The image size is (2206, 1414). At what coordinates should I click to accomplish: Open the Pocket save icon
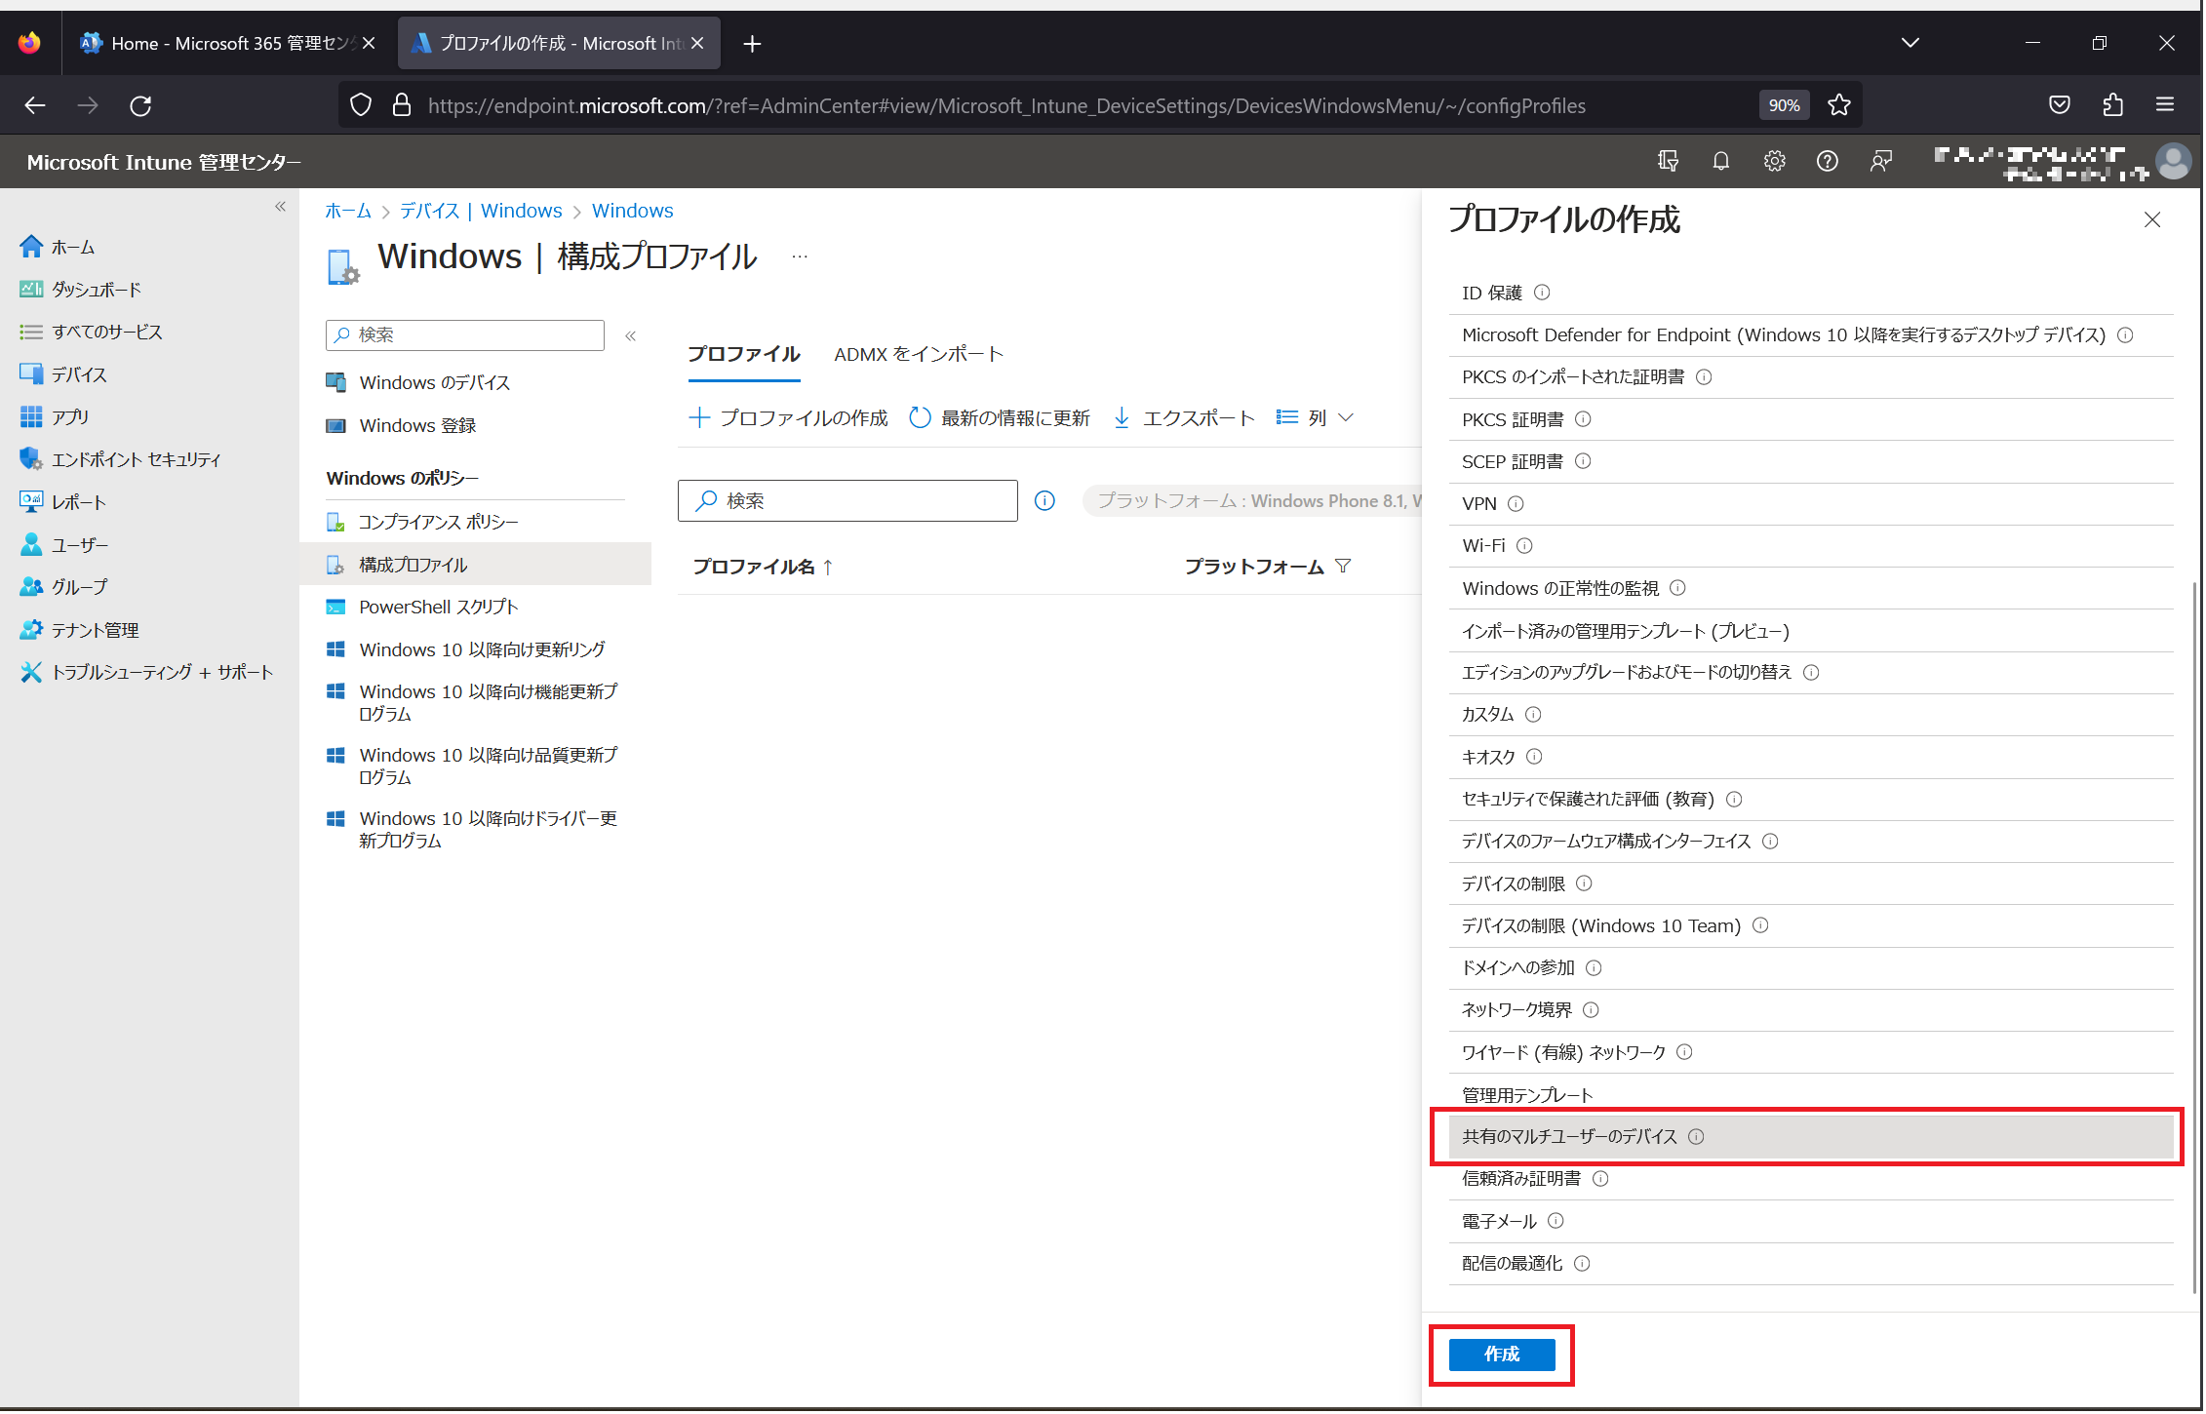coord(2060,105)
